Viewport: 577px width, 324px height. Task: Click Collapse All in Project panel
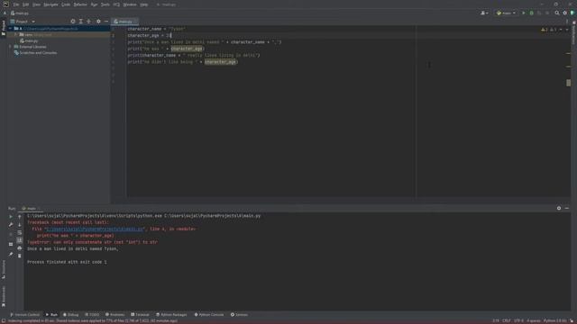point(88,22)
